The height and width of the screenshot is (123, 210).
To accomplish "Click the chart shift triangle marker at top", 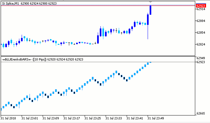I will click(x=150, y=2).
